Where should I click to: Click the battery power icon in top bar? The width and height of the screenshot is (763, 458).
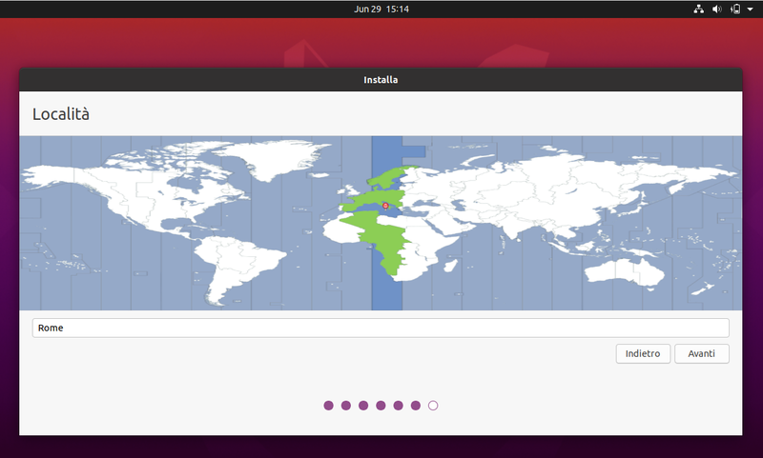(735, 9)
